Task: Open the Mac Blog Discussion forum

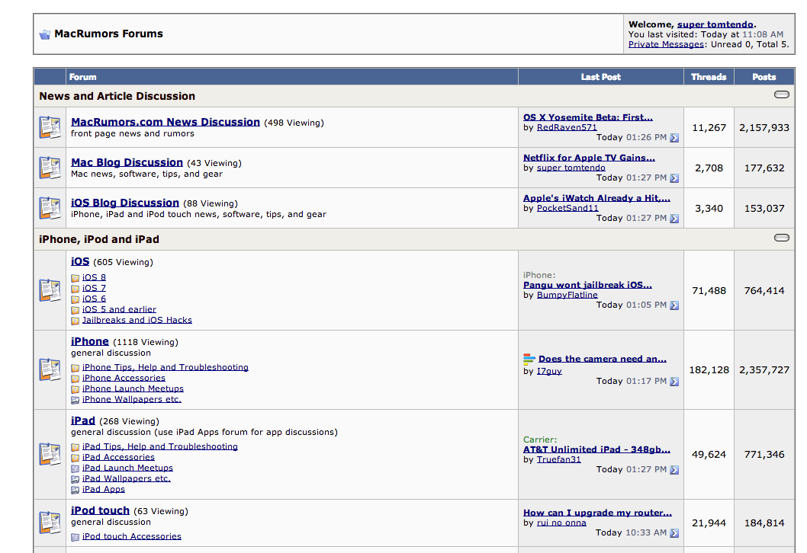Action: click(127, 162)
